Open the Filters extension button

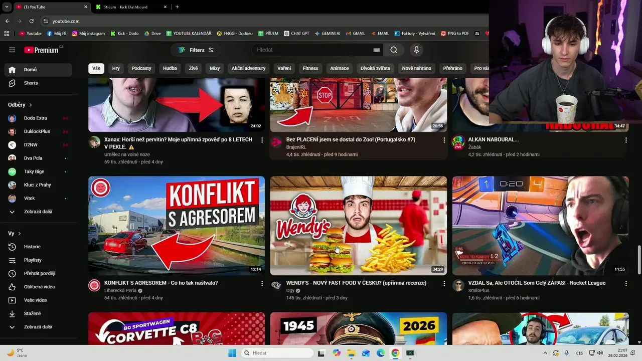(196, 50)
